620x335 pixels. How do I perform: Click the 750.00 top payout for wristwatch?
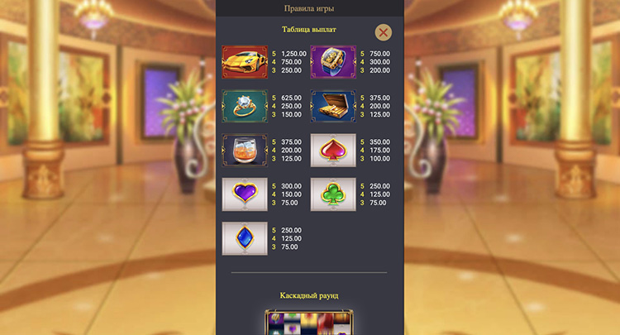coord(379,54)
